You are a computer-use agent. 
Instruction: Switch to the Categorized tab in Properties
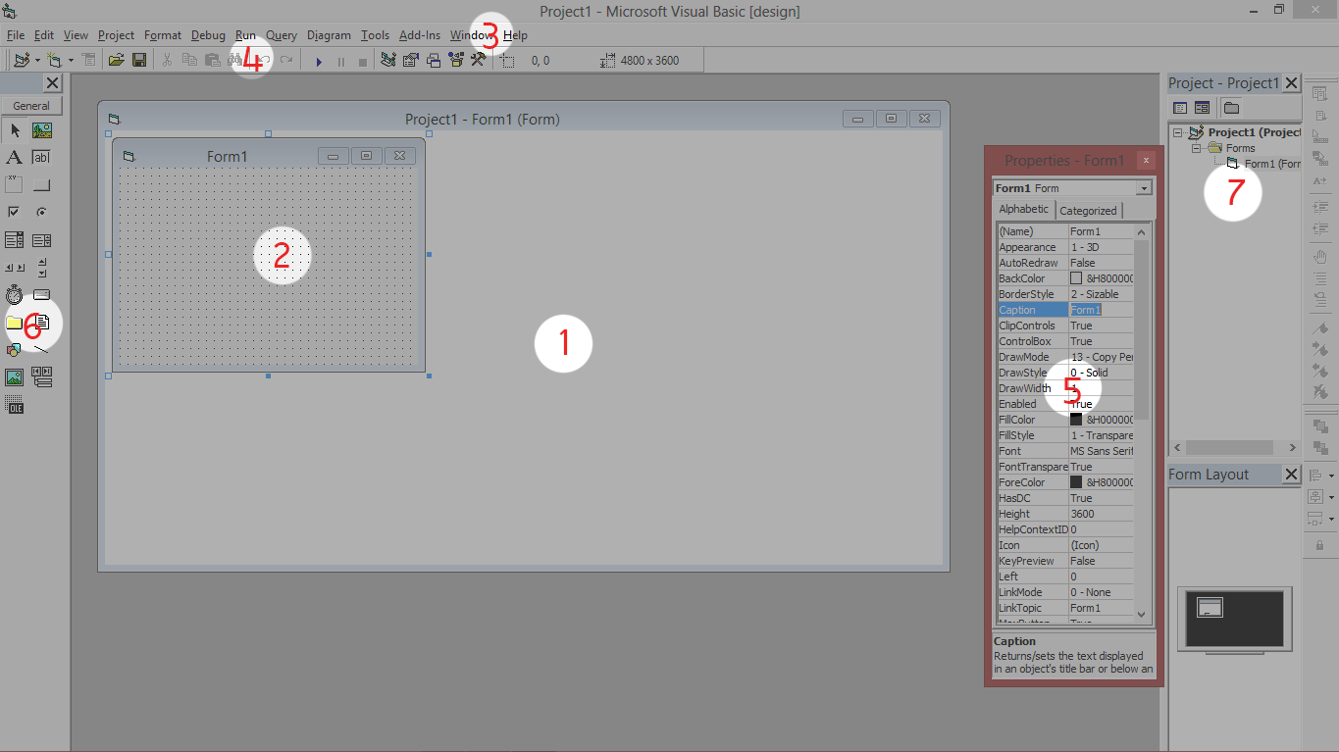[1089, 210]
